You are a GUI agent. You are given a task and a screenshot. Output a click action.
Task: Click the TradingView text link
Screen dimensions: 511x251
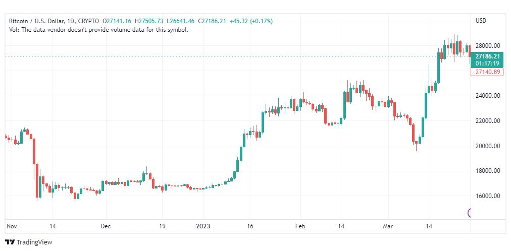tap(34, 242)
